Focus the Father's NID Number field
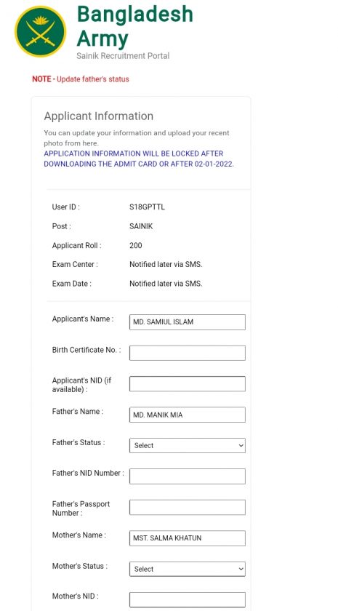This screenshot has width=338, height=611. pyautogui.click(x=188, y=476)
